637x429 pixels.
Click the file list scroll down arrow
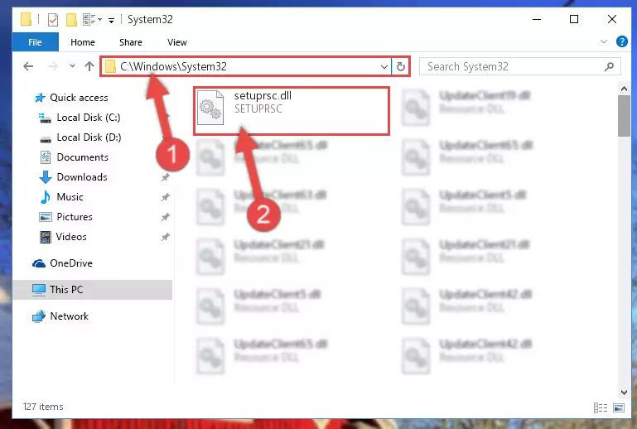[624, 392]
